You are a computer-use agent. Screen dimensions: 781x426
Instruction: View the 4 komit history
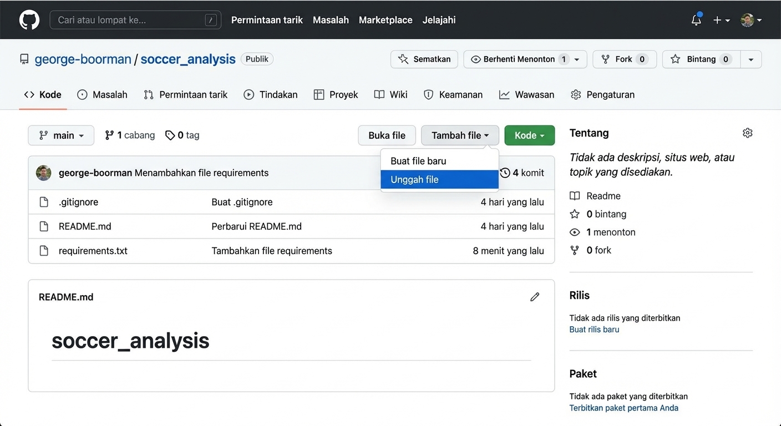pos(522,173)
